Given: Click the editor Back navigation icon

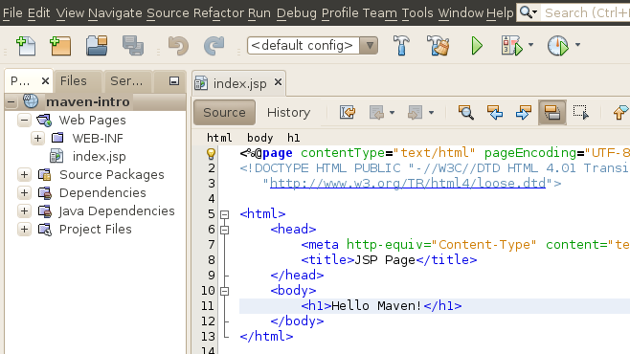Looking at the screenshot, I should point(377,112).
